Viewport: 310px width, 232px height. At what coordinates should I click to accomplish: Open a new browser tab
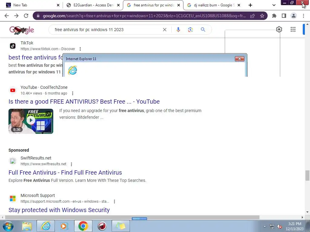[x=250, y=5]
